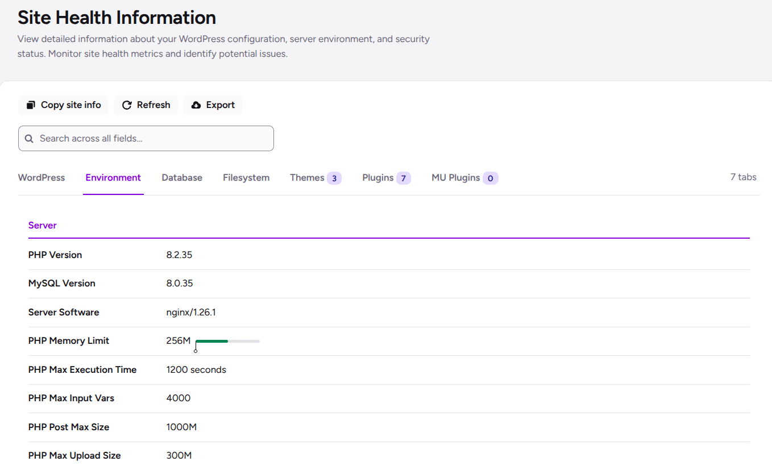Open the Database tab
This screenshot has height=470, width=772.
[x=182, y=178]
